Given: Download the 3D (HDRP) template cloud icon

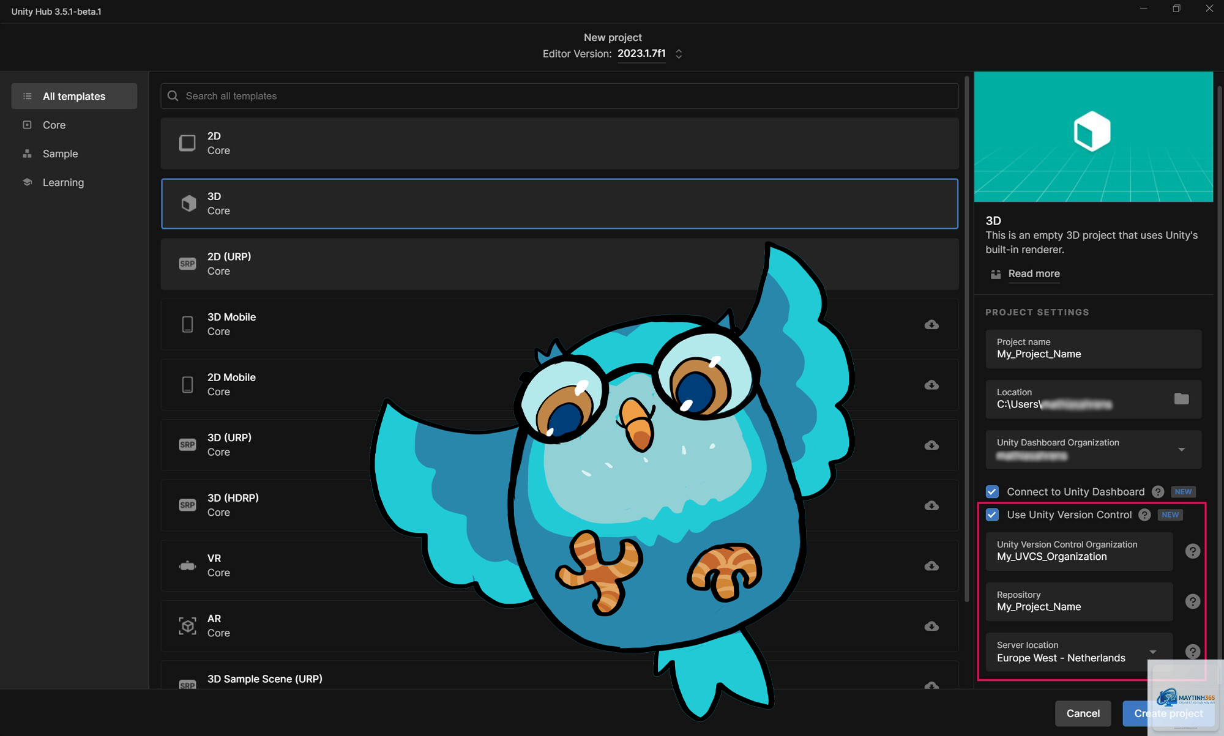Looking at the screenshot, I should [x=931, y=505].
